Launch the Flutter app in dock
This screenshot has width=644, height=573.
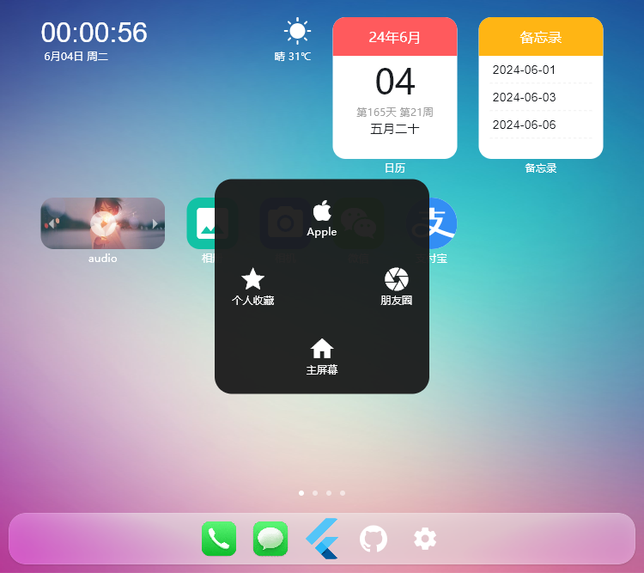click(x=322, y=539)
